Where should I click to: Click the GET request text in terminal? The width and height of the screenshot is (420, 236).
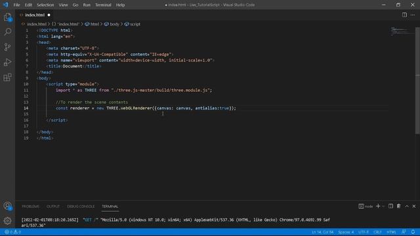pos(91,220)
